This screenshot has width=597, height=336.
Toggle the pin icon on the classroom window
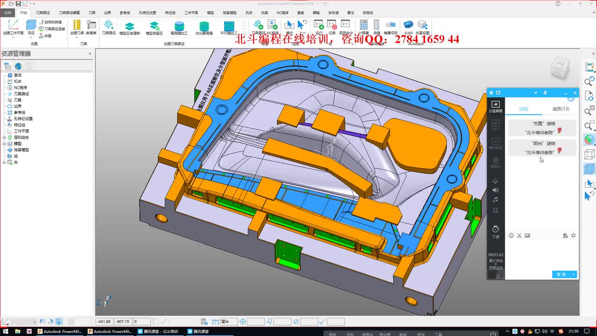(545, 93)
